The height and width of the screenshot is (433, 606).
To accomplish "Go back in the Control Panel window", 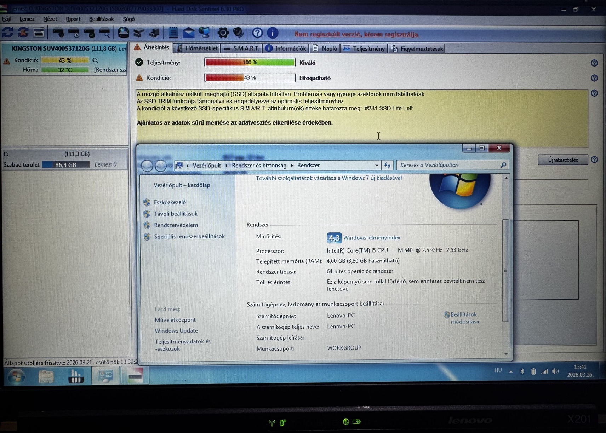I will [x=147, y=166].
